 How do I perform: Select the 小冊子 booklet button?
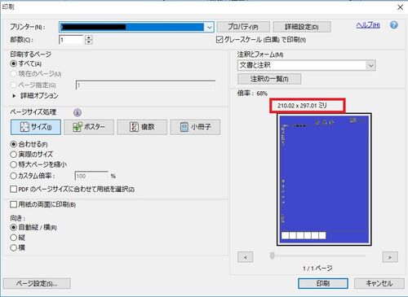pos(195,127)
